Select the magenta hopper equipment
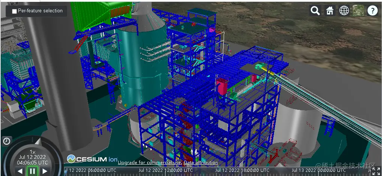Image resolution: width=382 pixels, height=176 pixels. (222, 86)
